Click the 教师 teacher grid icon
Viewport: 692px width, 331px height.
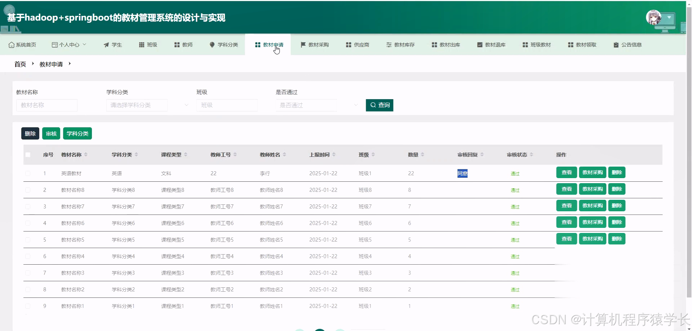point(177,44)
